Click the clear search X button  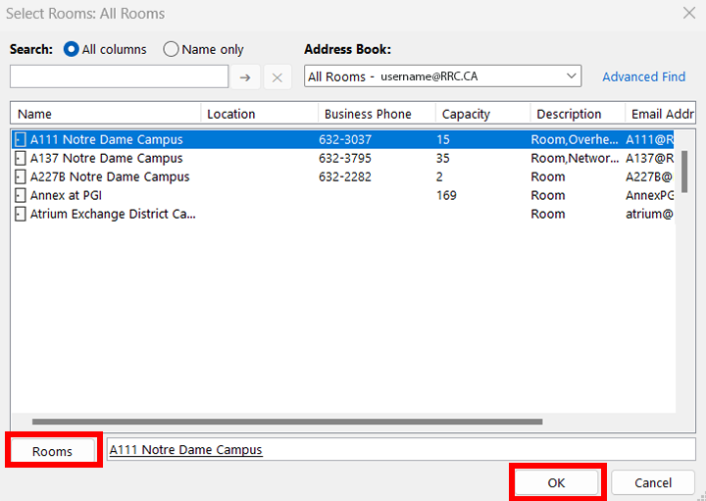[277, 77]
